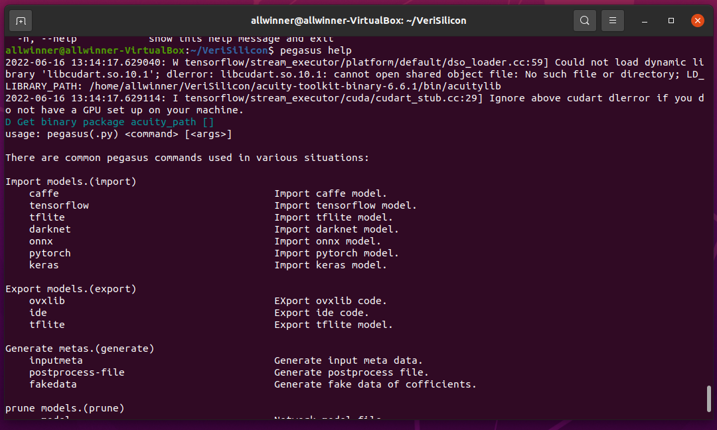Click 'D Get binary package acuity_path' line
717x430 pixels.
(110, 123)
